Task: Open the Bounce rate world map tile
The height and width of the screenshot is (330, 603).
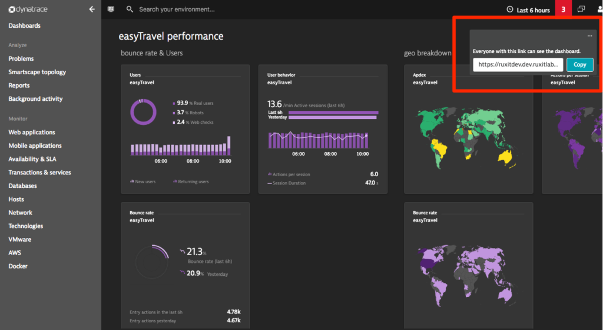Action: pyautogui.click(x=469, y=265)
